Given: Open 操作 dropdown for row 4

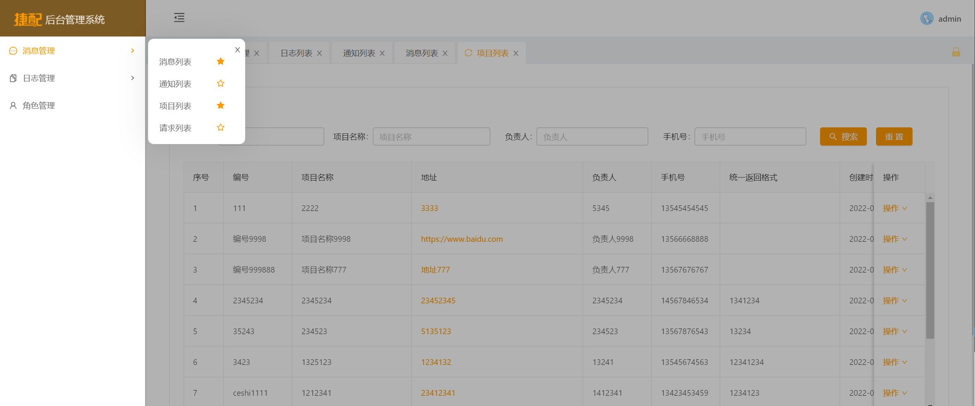Looking at the screenshot, I should [895, 301].
